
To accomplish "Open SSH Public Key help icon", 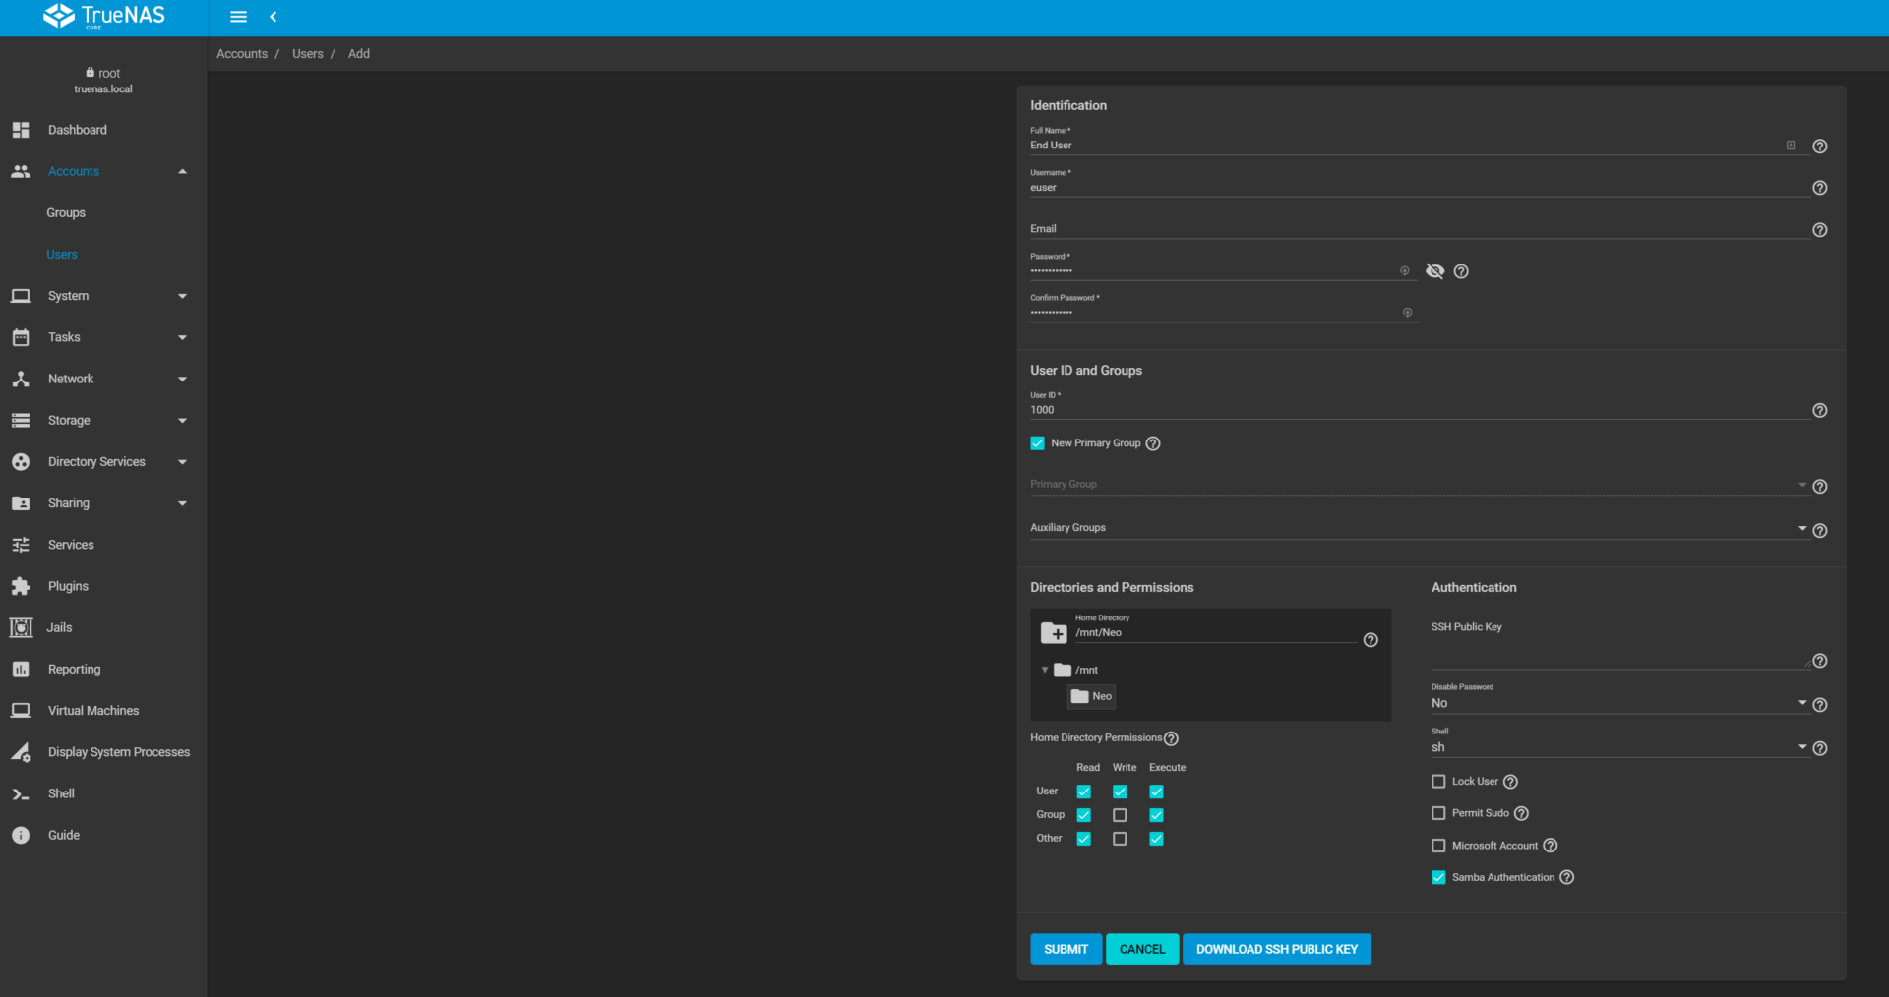I will point(1820,661).
